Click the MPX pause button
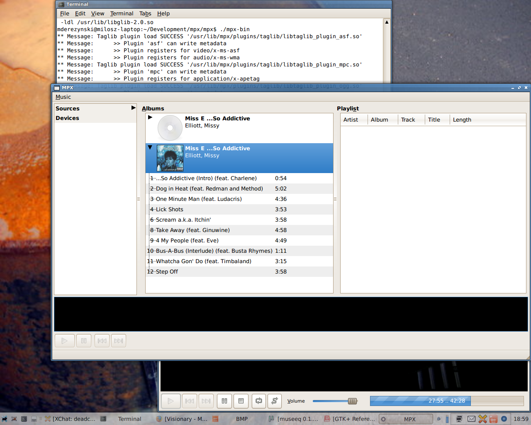 click(84, 341)
